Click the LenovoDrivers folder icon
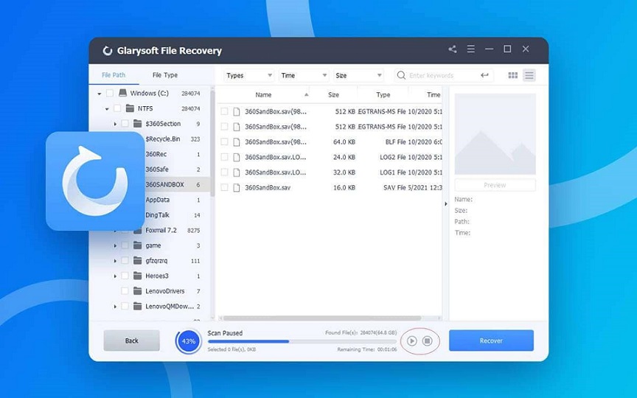 pyautogui.click(x=138, y=291)
